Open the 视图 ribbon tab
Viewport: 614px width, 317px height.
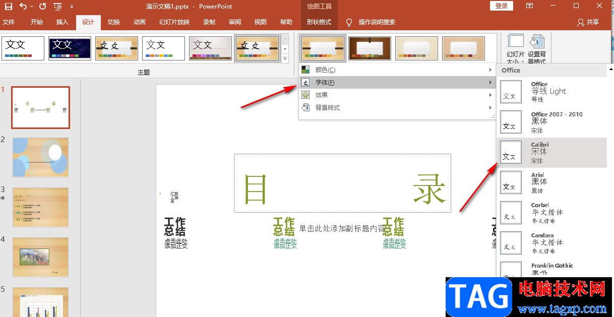[x=260, y=22]
